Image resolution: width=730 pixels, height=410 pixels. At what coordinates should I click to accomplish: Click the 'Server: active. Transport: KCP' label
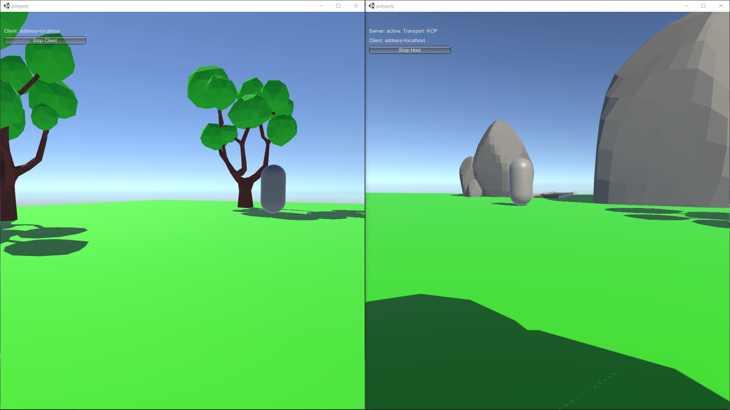pyautogui.click(x=403, y=31)
